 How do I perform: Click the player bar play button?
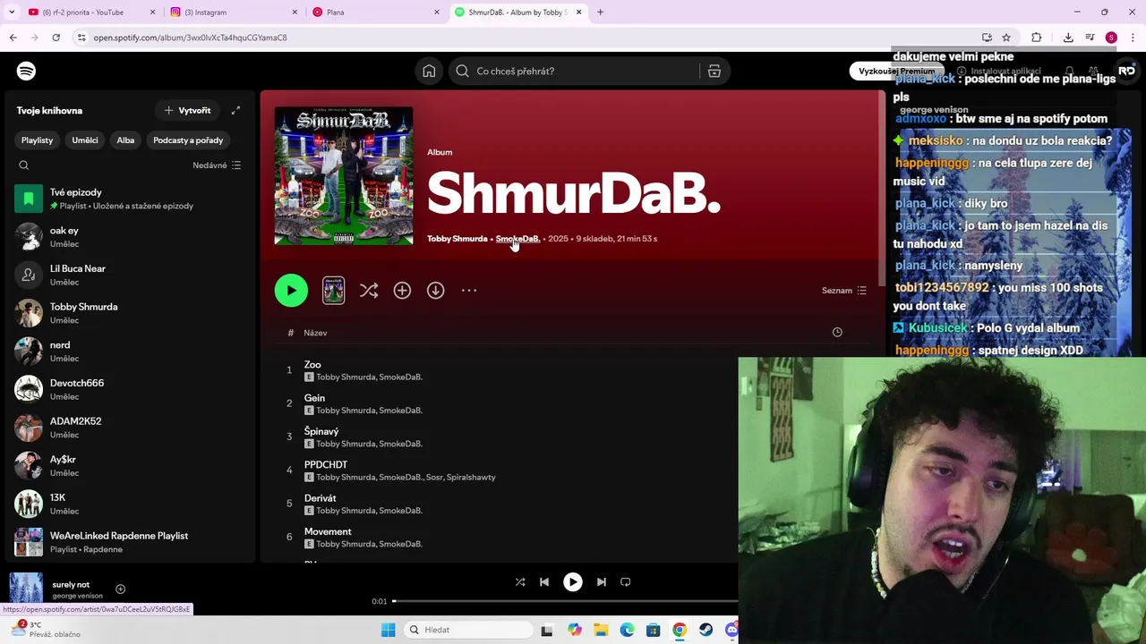pyautogui.click(x=573, y=581)
